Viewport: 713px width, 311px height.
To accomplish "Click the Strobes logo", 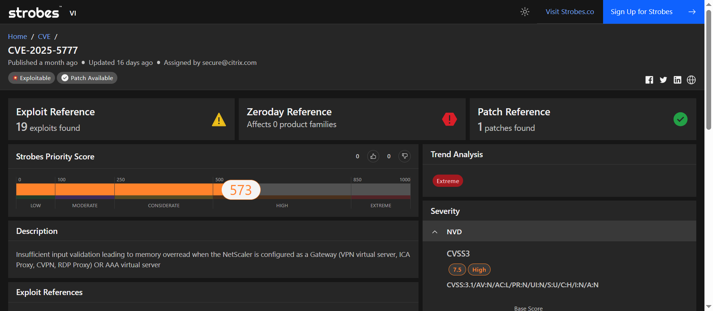I will [x=35, y=13].
